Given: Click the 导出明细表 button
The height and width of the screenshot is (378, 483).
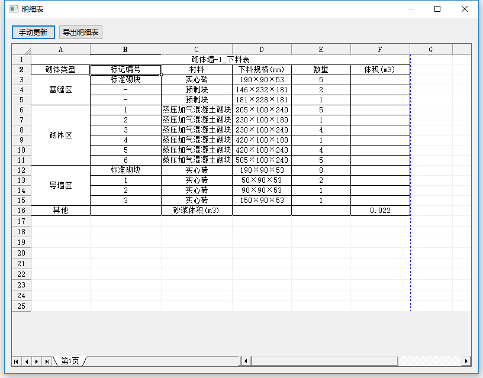Looking at the screenshot, I should click(x=80, y=33).
